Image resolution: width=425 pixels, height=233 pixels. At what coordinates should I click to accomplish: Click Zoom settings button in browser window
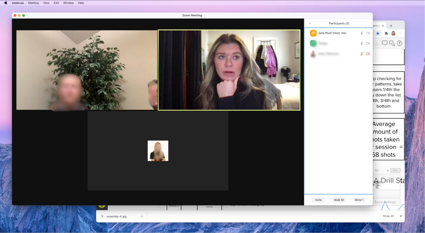[386, 202]
